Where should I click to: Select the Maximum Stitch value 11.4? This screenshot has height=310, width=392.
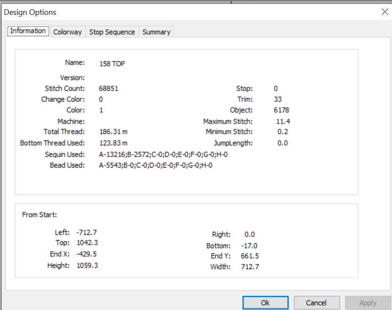point(283,122)
